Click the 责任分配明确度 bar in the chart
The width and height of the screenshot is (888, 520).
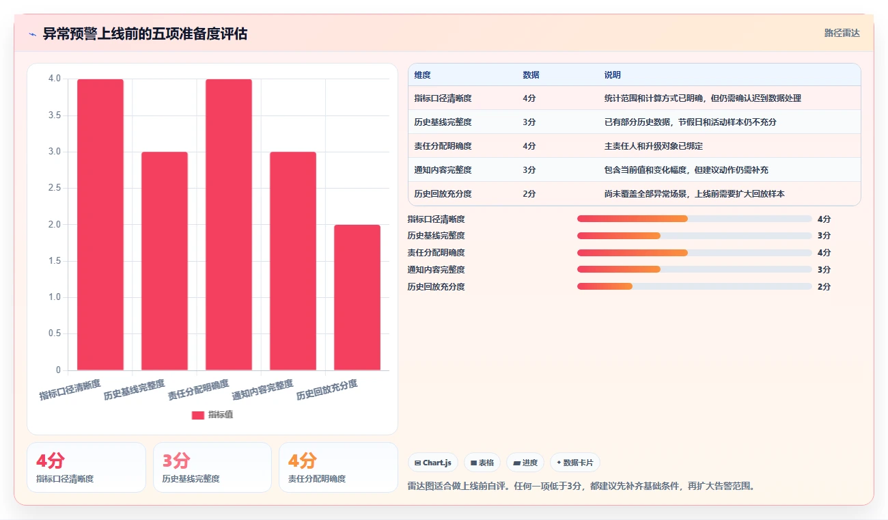point(229,225)
